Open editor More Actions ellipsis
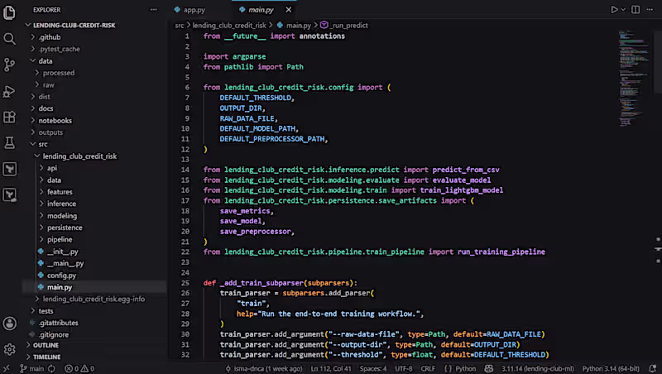This screenshot has width=662, height=374. point(650,9)
